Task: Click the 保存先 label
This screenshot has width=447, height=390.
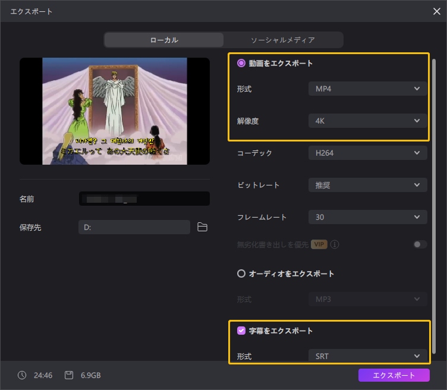Action: point(30,227)
